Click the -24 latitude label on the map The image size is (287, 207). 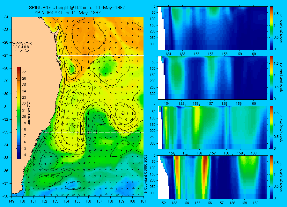(5, 17)
